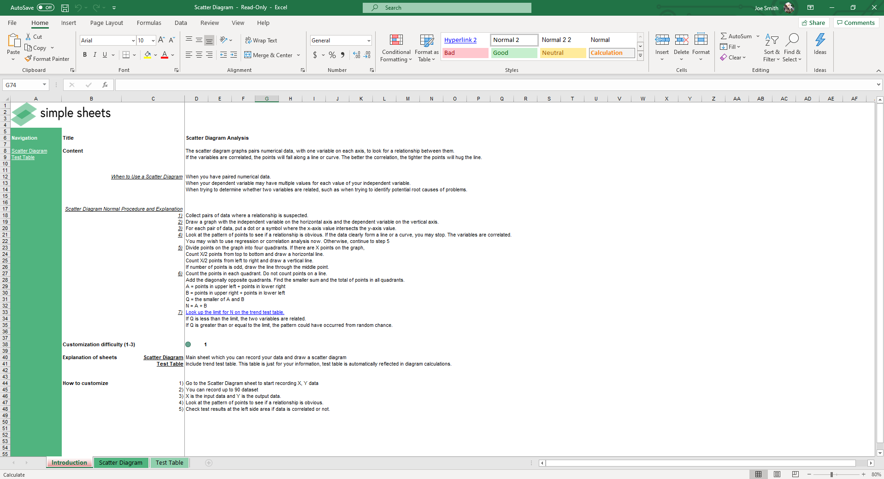Screen dimensions: 884x479
Task: Open Sort & Filter options
Action: pyautogui.click(x=772, y=48)
